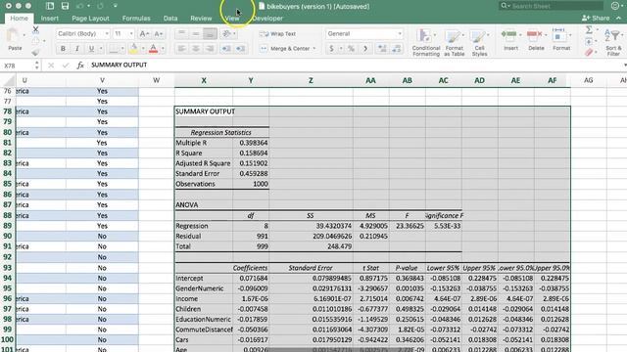Viewport: 627px width, 352px height.
Task: Select row 89 header
Action: click(x=7, y=226)
